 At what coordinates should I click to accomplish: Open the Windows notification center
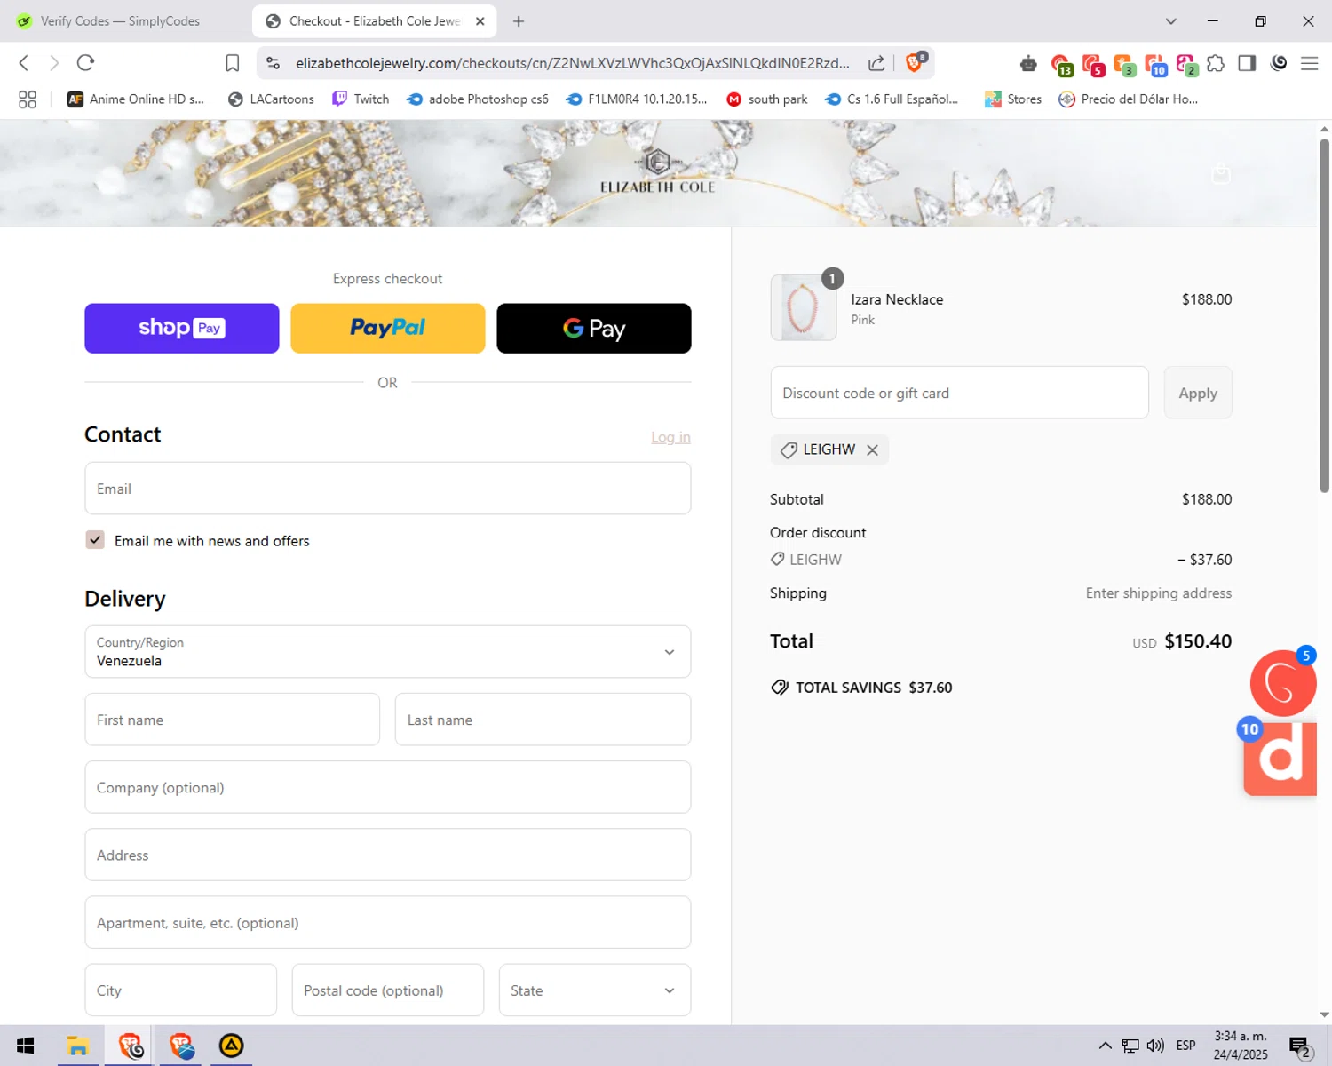point(1300,1046)
